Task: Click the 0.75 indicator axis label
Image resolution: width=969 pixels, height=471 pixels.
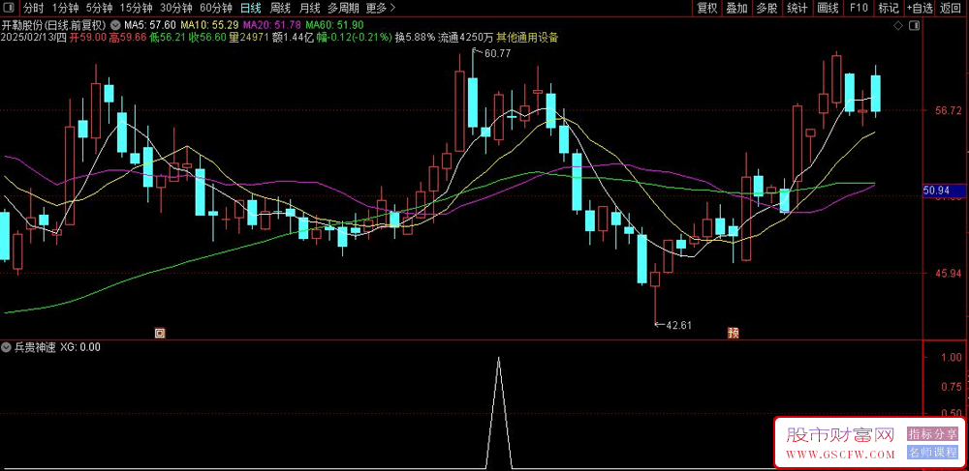Action: (x=952, y=386)
